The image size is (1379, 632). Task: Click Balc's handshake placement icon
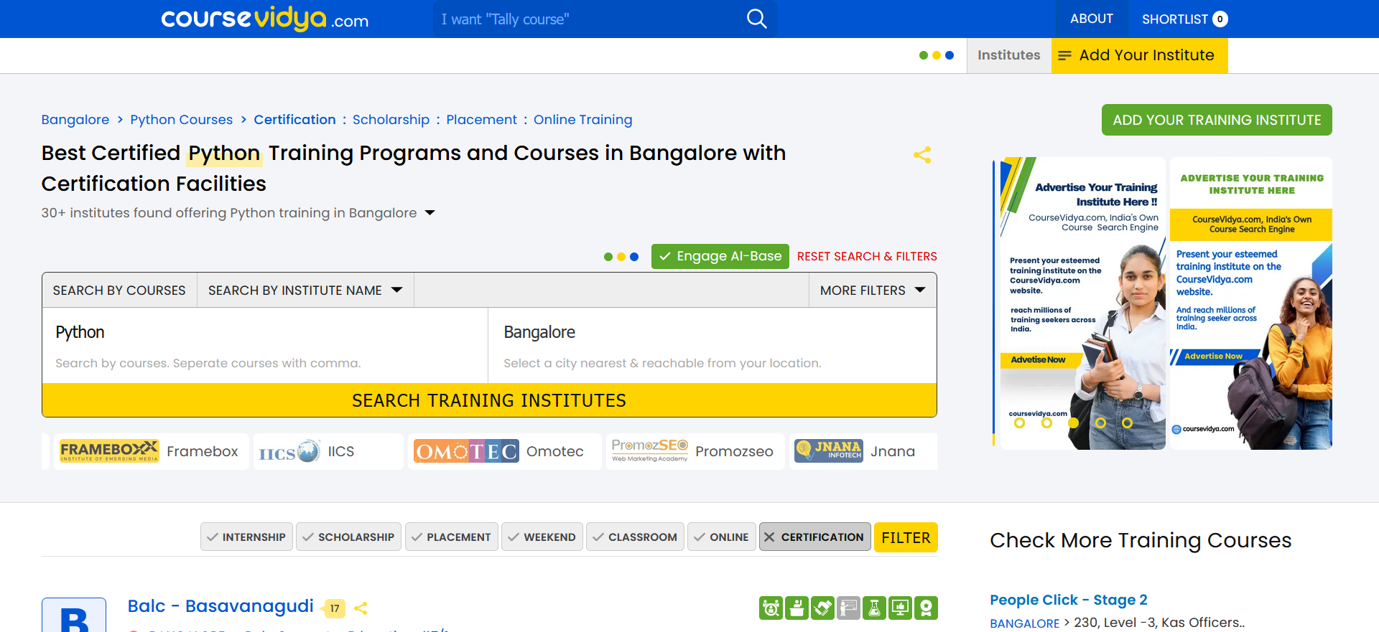click(822, 608)
